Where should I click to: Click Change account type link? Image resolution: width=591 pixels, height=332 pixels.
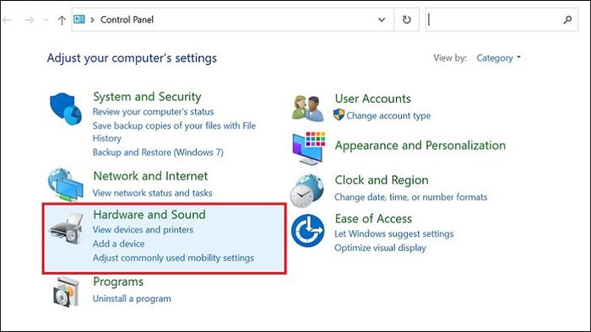(x=388, y=115)
